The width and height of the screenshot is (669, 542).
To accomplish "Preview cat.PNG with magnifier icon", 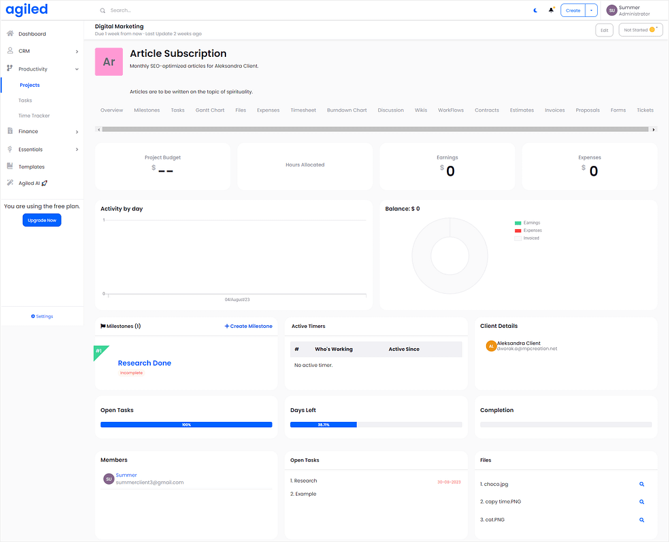I will click(642, 520).
